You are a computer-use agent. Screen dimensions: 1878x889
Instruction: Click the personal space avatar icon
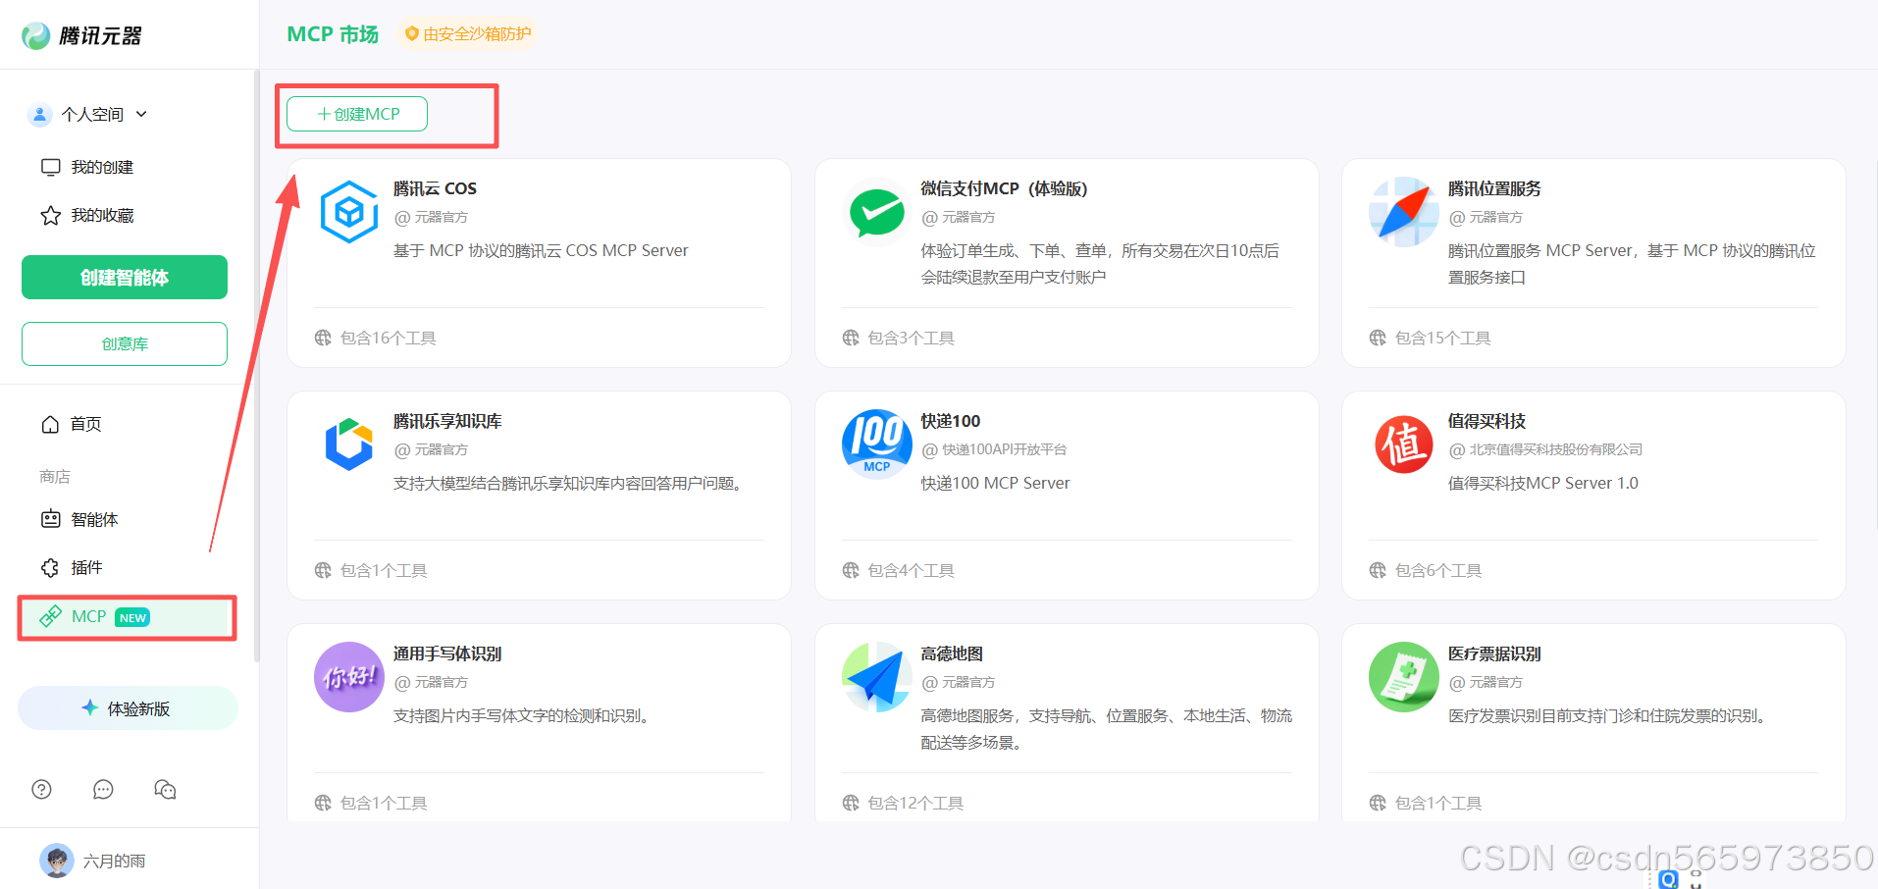39,114
